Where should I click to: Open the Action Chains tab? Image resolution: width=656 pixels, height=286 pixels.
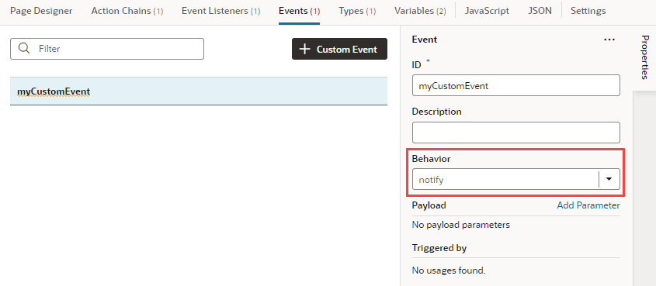(x=127, y=11)
